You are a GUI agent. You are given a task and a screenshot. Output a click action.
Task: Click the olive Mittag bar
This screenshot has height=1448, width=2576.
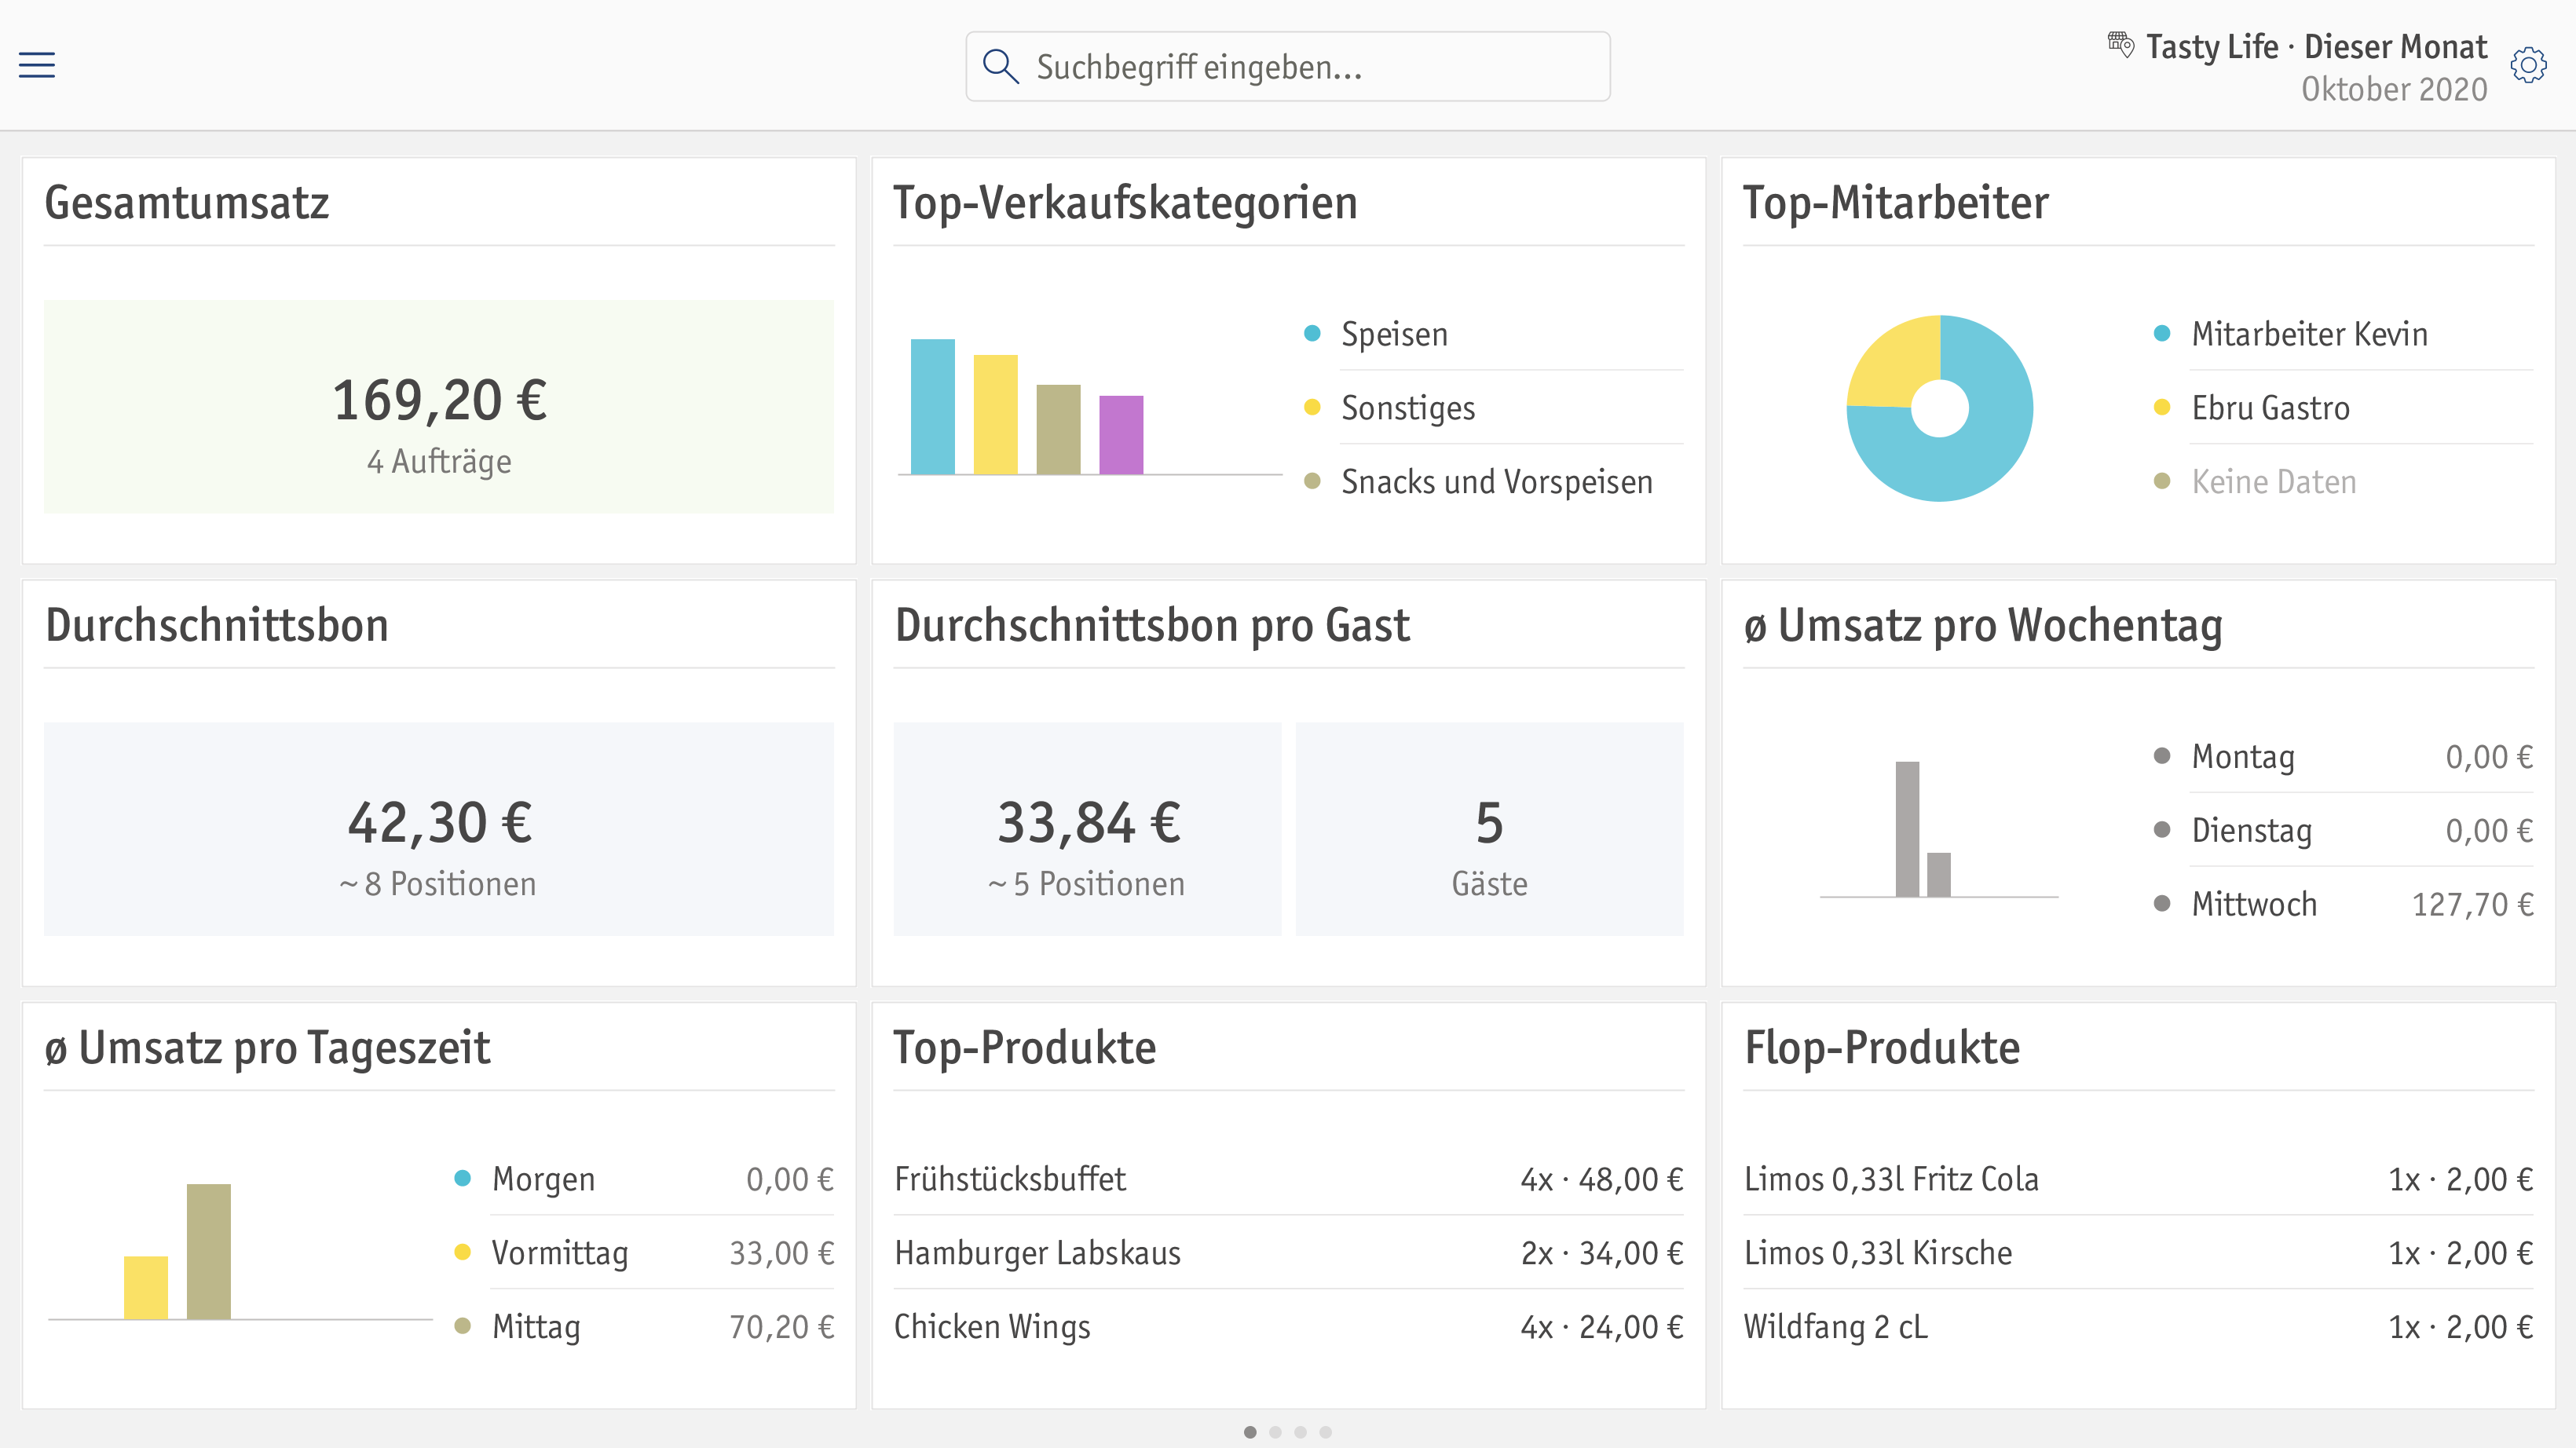(x=209, y=1252)
